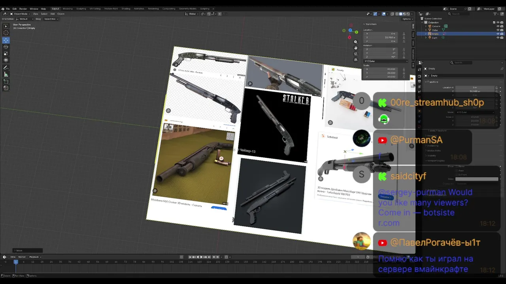Toggle overlays in viewport header
The image size is (506, 284).
coord(383,14)
